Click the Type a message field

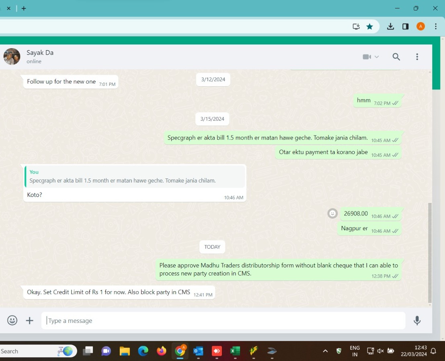coord(223,320)
